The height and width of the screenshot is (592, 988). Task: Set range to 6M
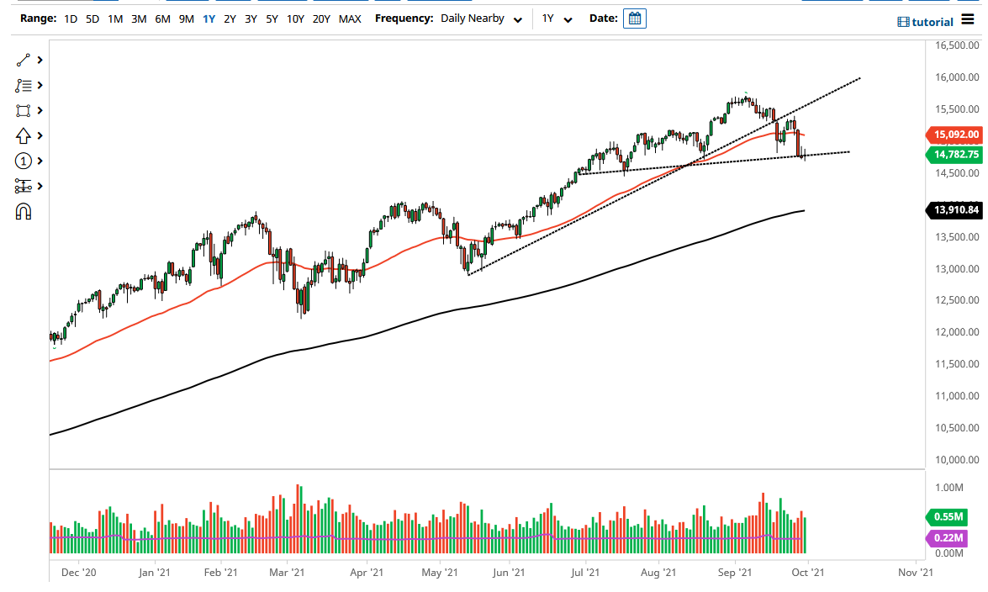[x=162, y=18]
